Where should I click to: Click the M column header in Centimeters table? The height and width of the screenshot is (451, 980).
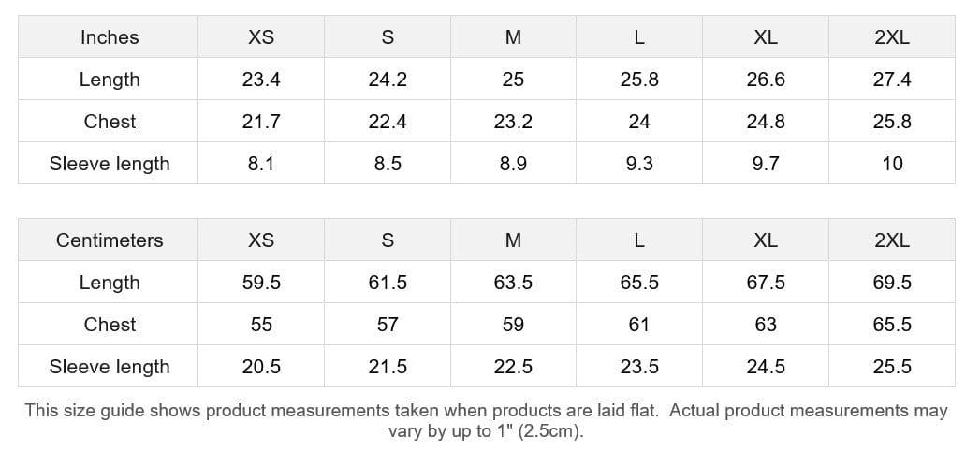pos(513,240)
